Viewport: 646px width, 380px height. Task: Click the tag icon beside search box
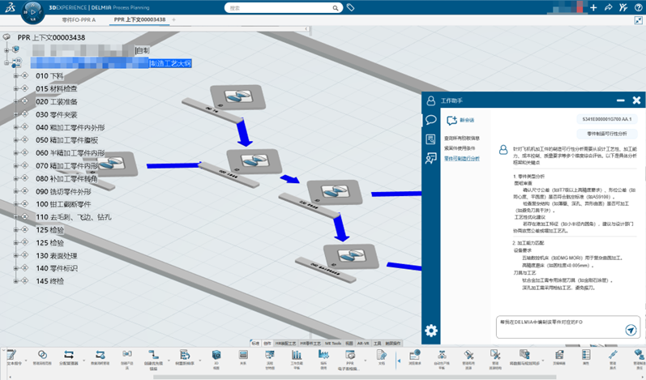351,7
